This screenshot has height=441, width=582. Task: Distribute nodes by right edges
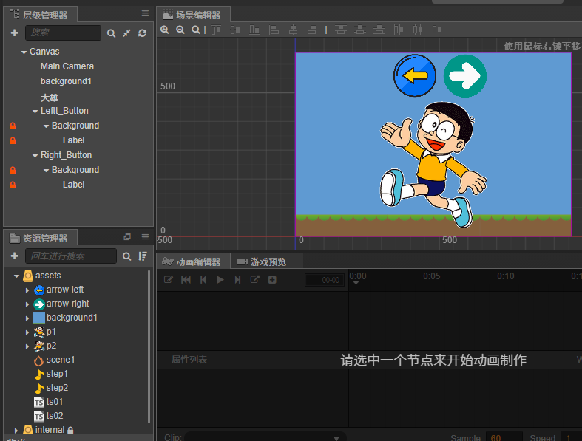tap(437, 30)
